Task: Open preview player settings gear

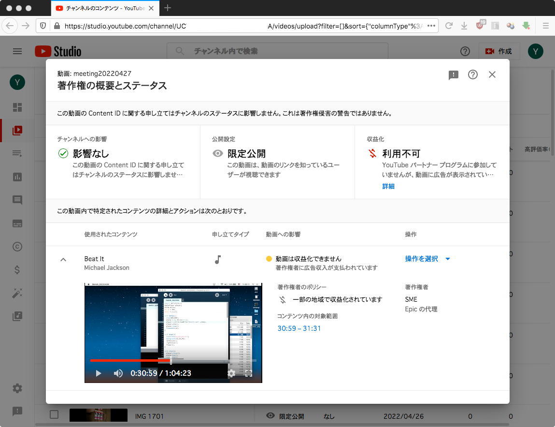Action: point(231,373)
